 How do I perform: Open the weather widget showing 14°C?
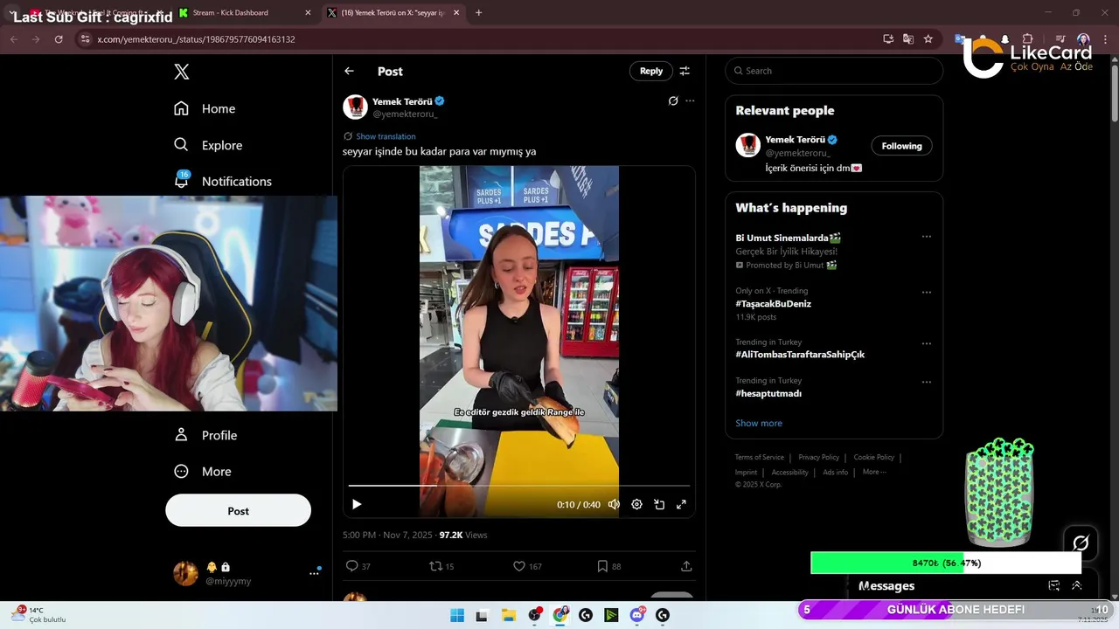pyautogui.click(x=38, y=615)
